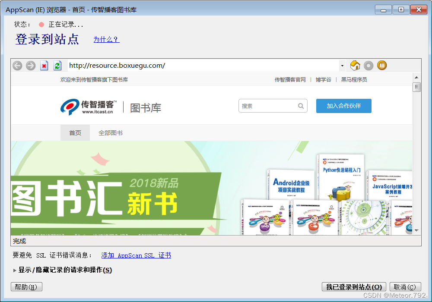Click the 欢迎来到传智播客旗下图书库 text
The height and width of the screenshot is (302, 432).
coord(94,80)
